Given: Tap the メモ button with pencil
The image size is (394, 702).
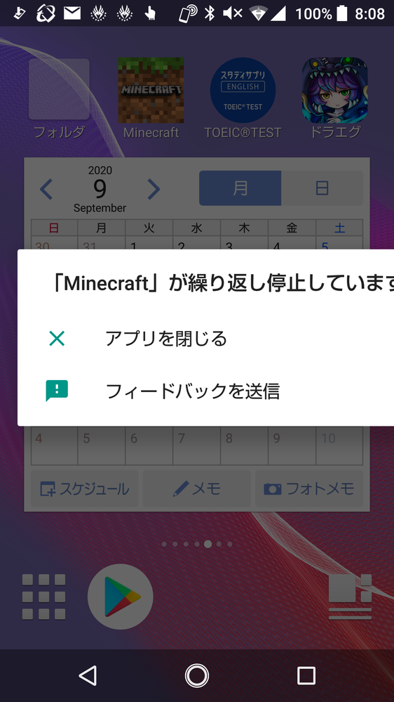Looking at the screenshot, I should pos(196,489).
